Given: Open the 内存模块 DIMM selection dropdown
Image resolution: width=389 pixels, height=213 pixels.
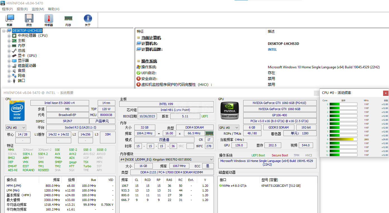Looking at the screenshot, I should click(166, 159).
